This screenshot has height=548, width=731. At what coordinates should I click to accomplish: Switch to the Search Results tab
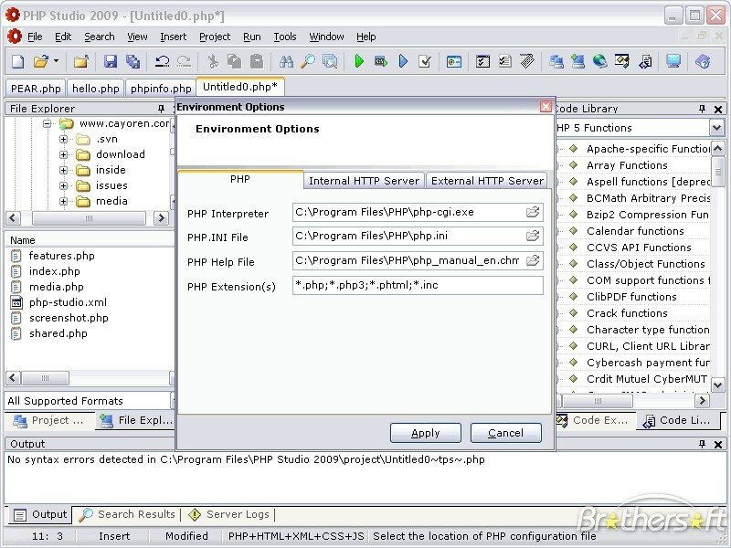(x=127, y=514)
